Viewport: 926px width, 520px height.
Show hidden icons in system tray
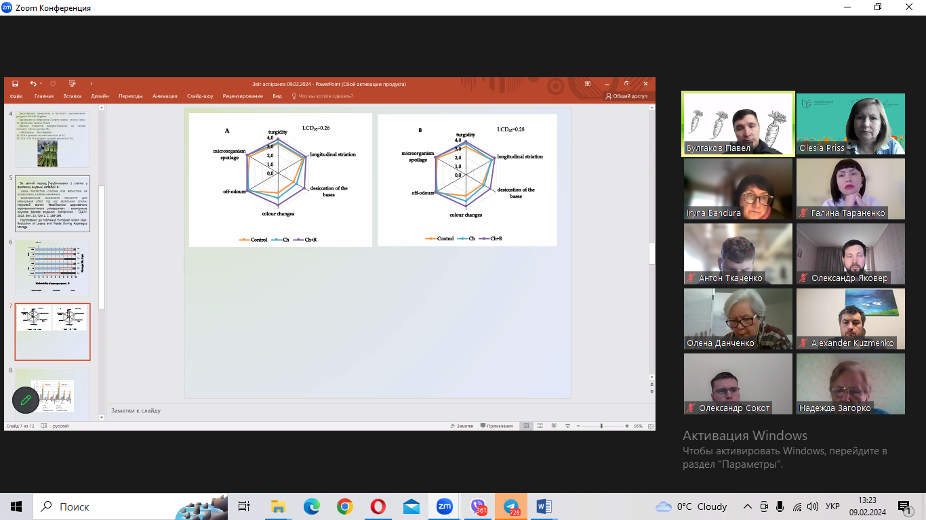[748, 506]
